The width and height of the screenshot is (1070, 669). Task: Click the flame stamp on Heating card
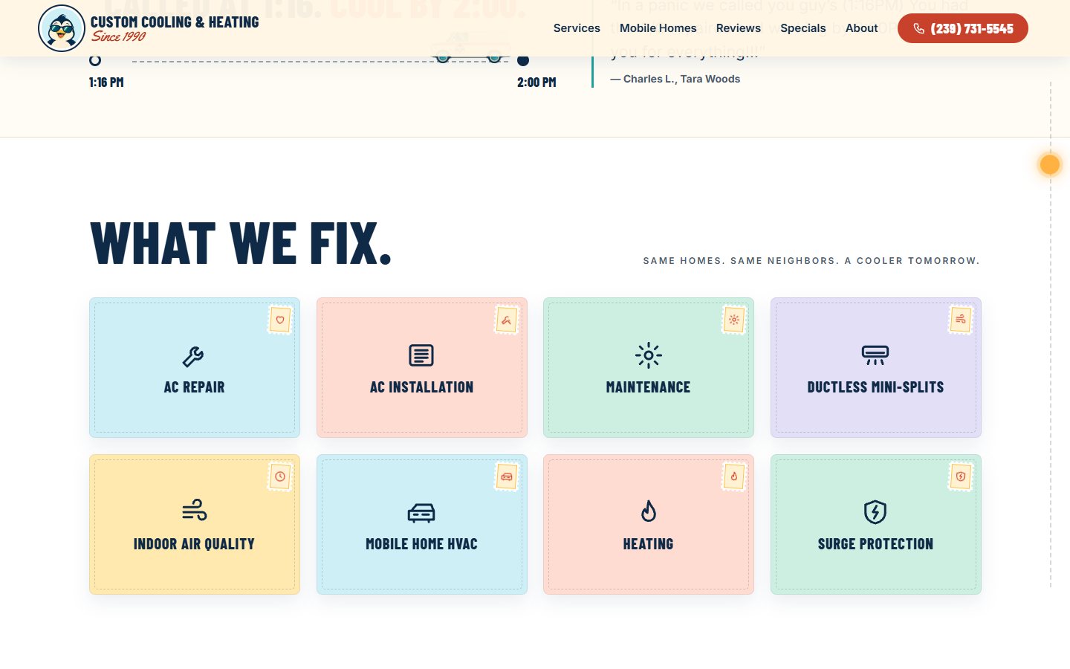point(734,477)
